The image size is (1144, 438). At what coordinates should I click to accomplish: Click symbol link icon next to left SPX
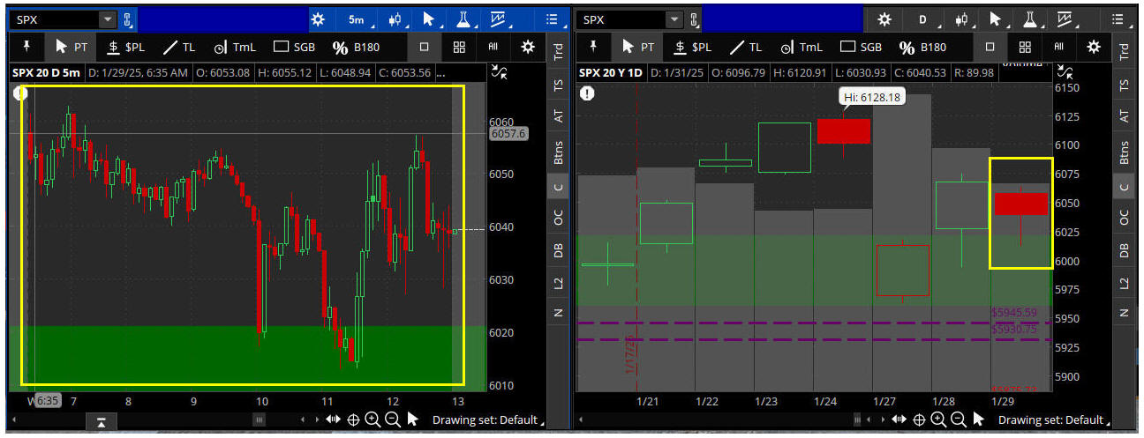click(x=128, y=19)
